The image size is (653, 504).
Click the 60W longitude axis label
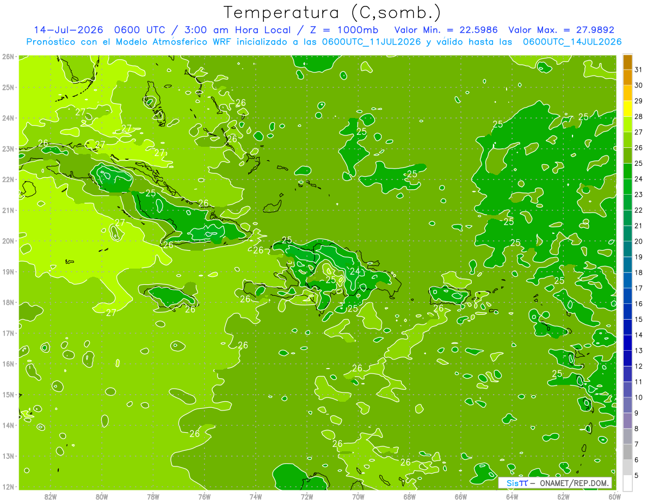point(614,496)
